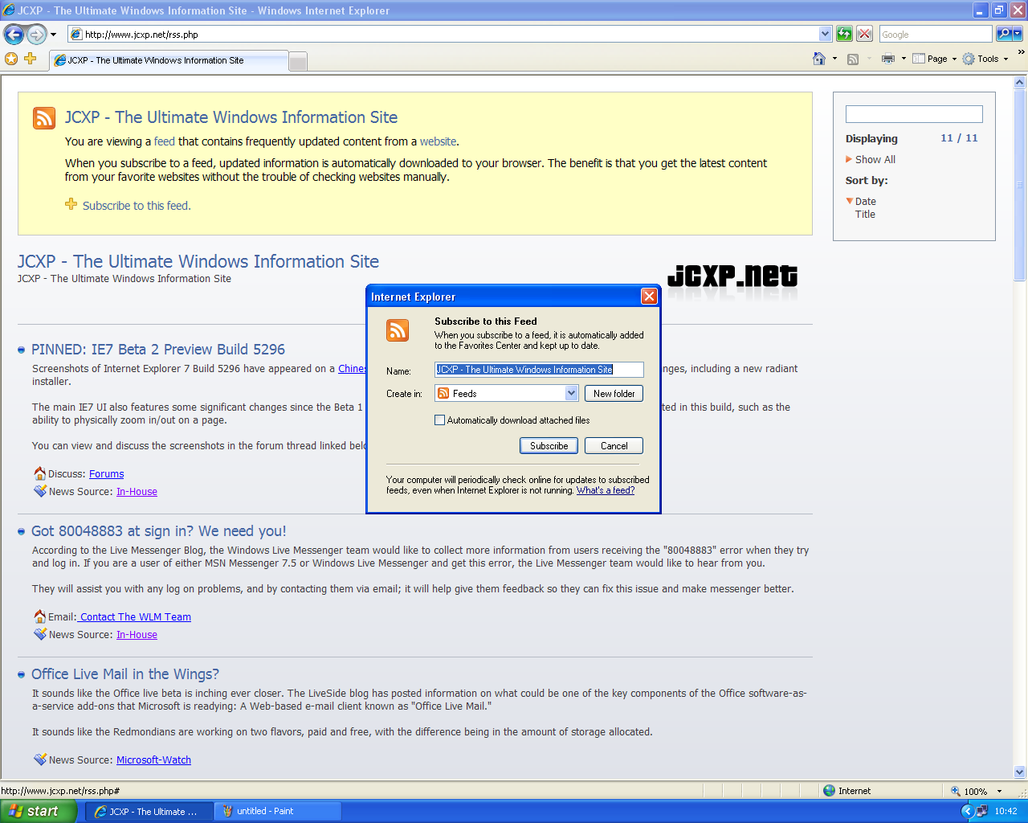The height and width of the screenshot is (823, 1028).
Task: Refresh the page with the green arrows
Action: tap(844, 34)
